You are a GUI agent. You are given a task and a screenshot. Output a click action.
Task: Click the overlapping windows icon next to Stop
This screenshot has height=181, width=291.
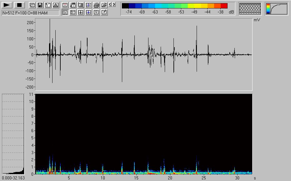[32, 5]
